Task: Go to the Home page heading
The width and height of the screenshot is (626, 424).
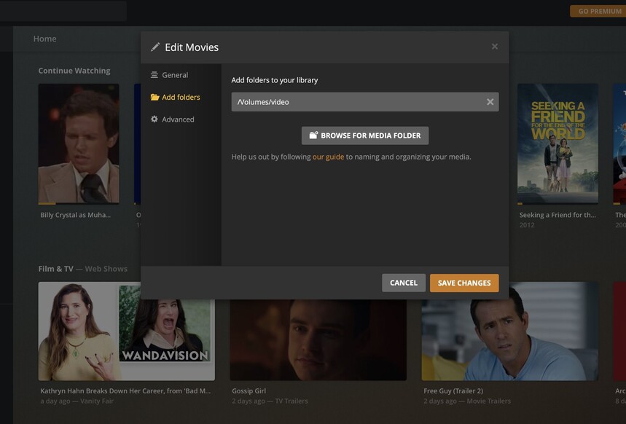Action: [x=44, y=39]
